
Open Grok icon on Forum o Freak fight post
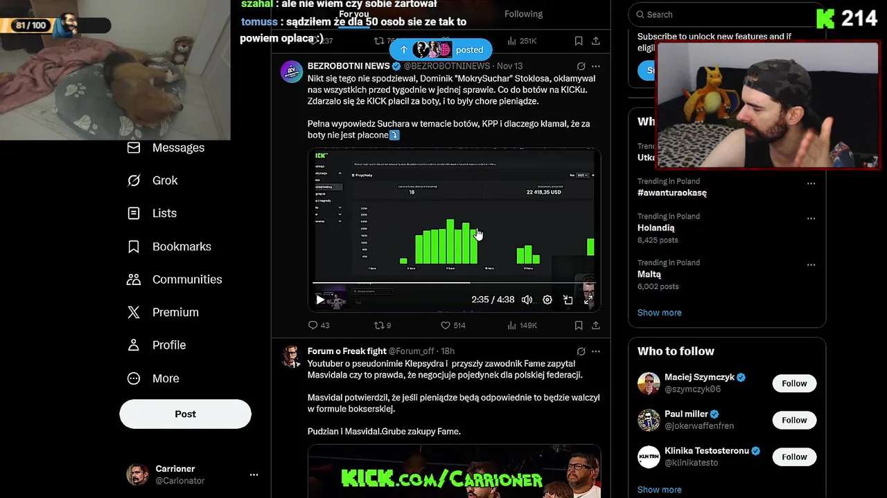[581, 351]
